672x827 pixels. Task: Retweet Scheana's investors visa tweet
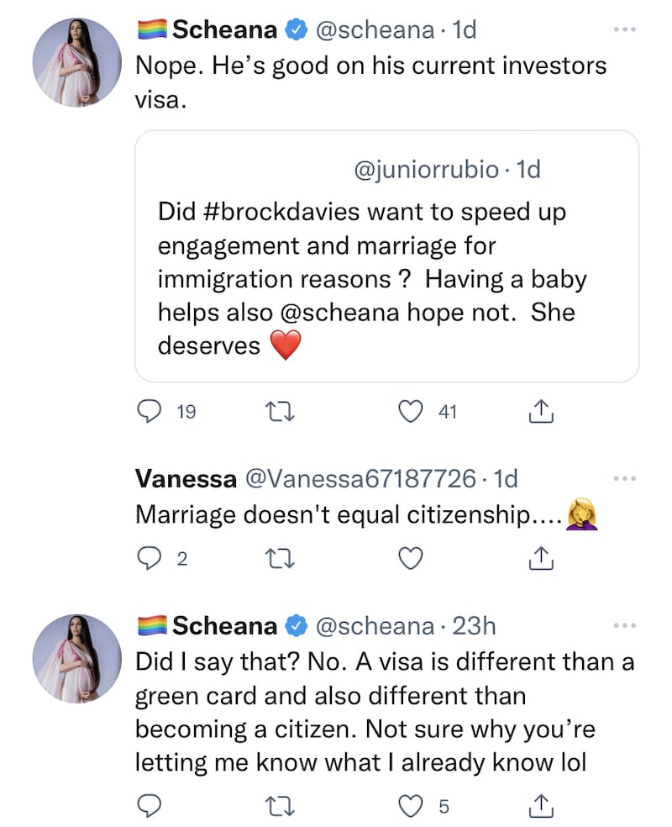275,411
